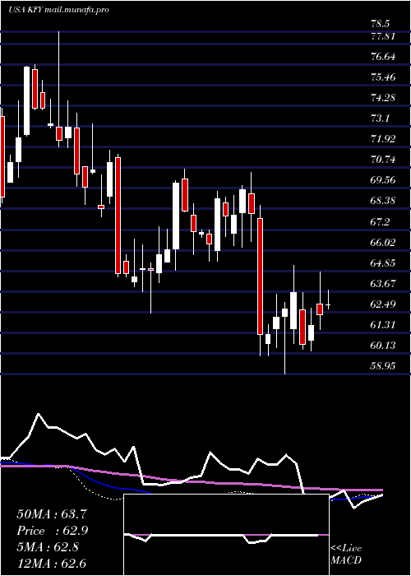Image resolution: width=411 pixels, height=576 pixels.
Task: Click the long red candle dropping to 61.31
Action: [260, 281]
